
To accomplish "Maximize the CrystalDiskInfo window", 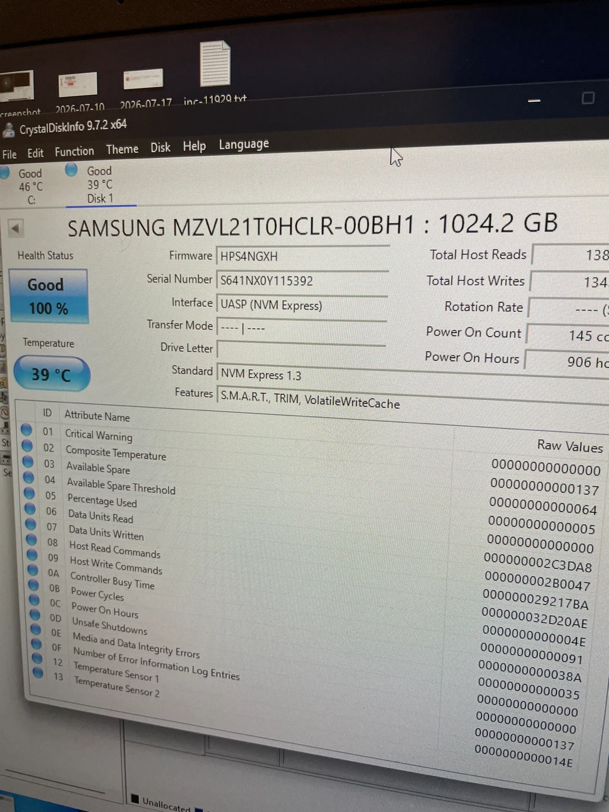I will coord(588,98).
